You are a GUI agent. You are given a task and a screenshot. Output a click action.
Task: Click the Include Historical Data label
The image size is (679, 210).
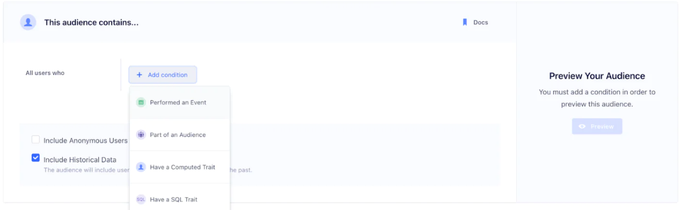point(80,160)
